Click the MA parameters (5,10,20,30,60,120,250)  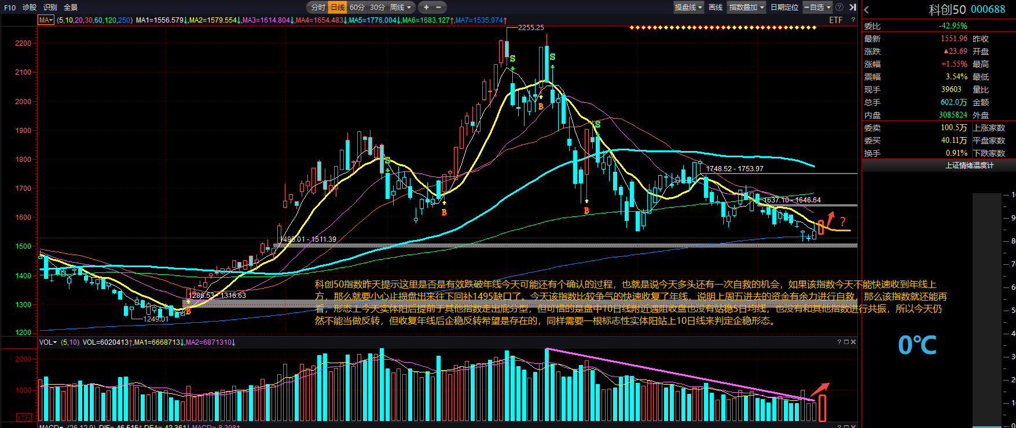94,20
